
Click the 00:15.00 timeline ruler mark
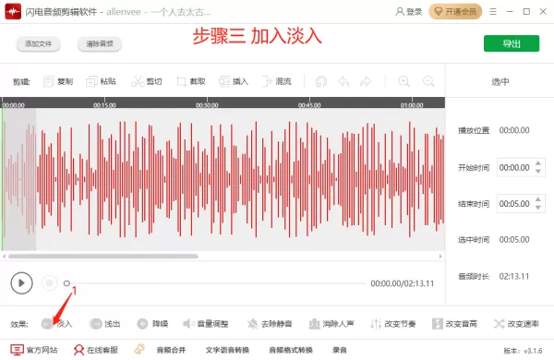coord(104,105)
